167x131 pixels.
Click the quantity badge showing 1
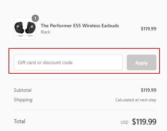35,18
